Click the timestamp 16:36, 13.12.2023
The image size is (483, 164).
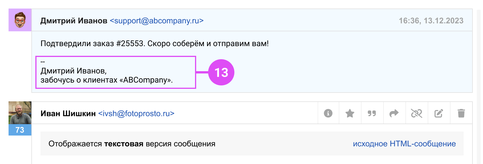coord(431,21)
